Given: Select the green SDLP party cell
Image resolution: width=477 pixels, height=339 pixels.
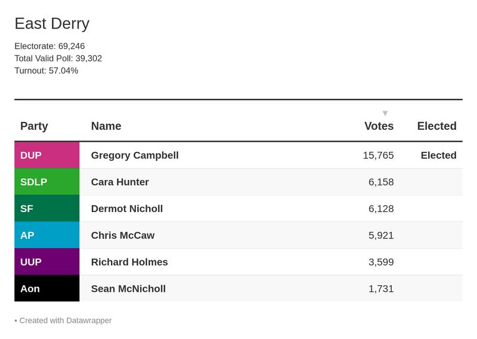Looking at the screenshot, I should [47, 182].
